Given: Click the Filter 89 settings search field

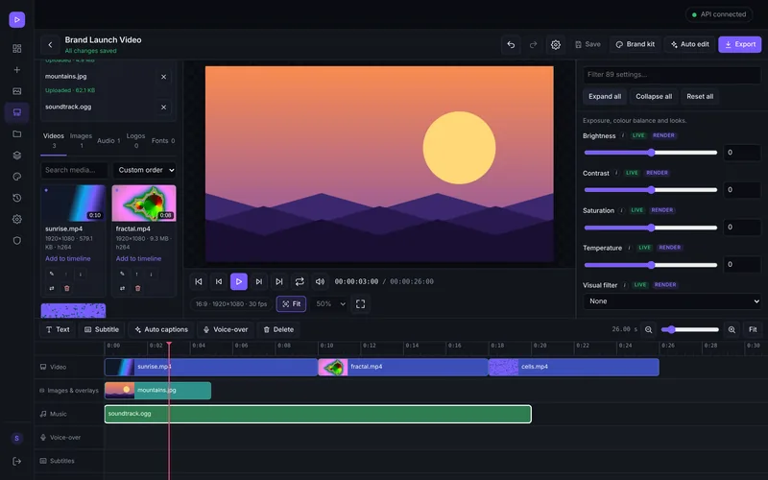Looking at the screenshot, I should click(671, 75).
